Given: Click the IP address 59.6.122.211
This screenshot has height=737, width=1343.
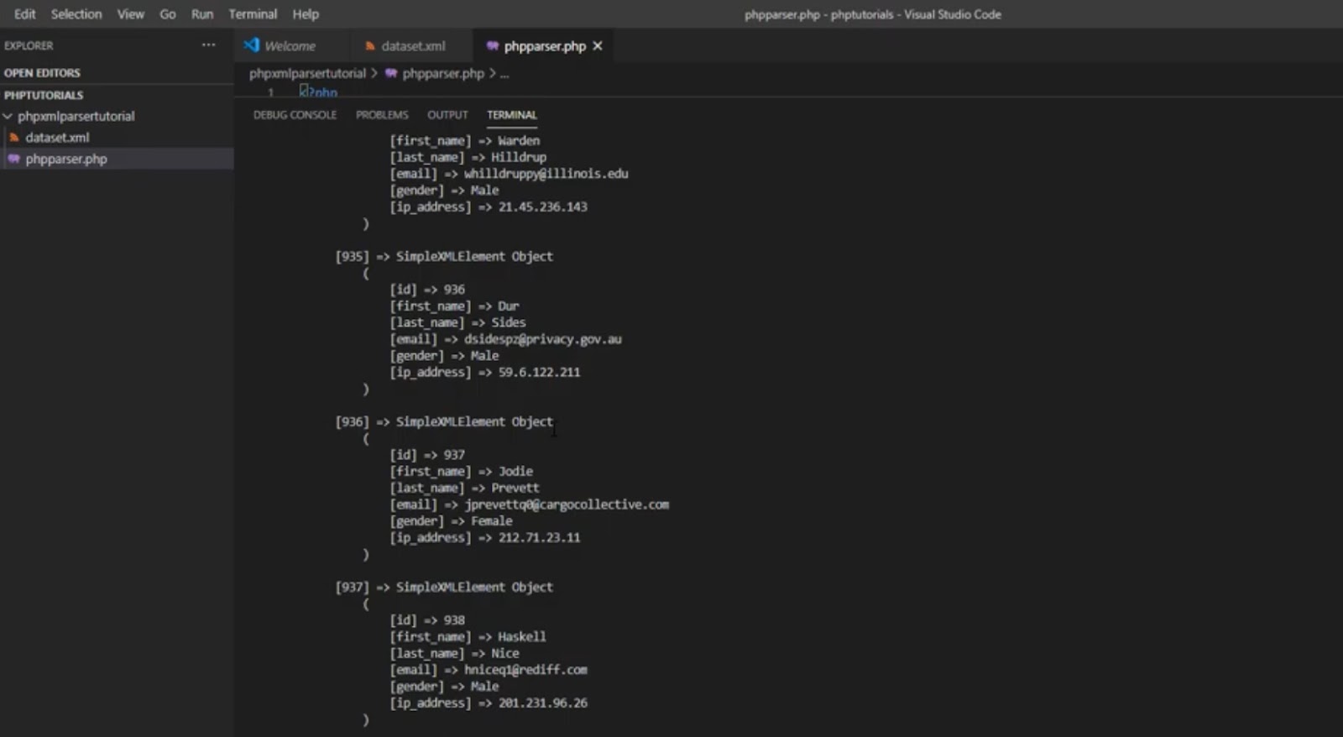Looking at the screenshot, I should point(539,373).
